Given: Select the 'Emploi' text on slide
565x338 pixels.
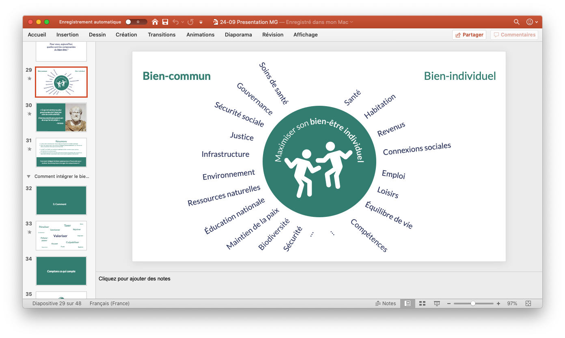Looking at the screenshot, I should click(394, 174).
